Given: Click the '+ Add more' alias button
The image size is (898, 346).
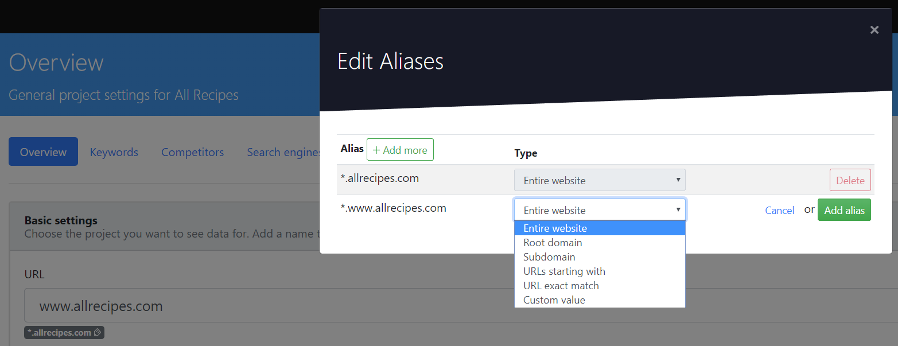Looking at the screenshot, I should click(x=400, y=150).
